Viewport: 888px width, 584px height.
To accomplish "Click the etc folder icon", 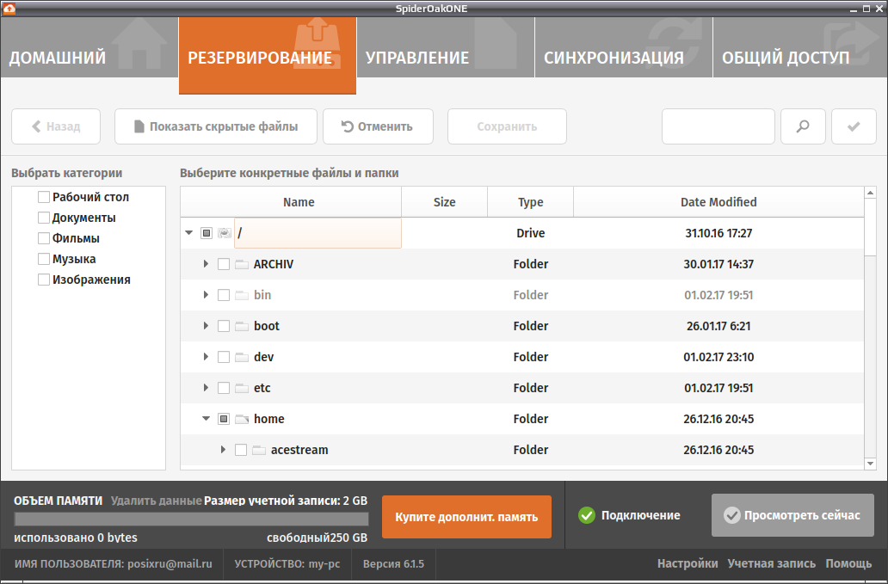I will coord(242,388).
